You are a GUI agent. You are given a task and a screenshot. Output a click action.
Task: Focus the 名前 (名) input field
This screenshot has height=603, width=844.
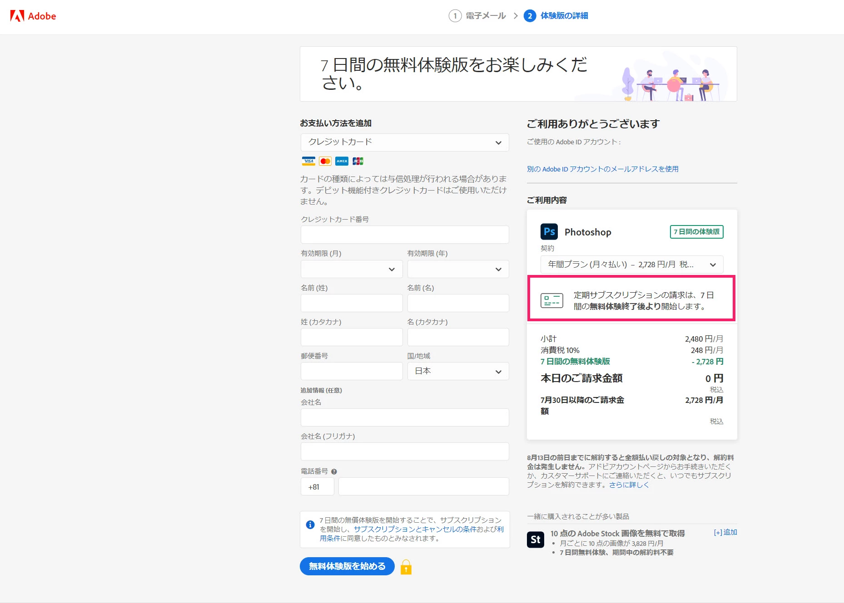(x=458, y=303)
